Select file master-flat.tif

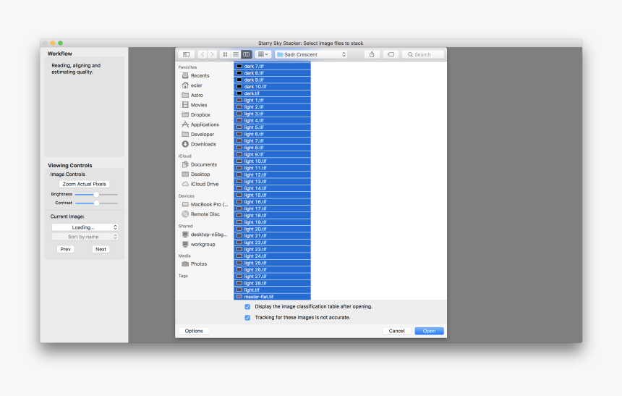click(x=272, y=297)
